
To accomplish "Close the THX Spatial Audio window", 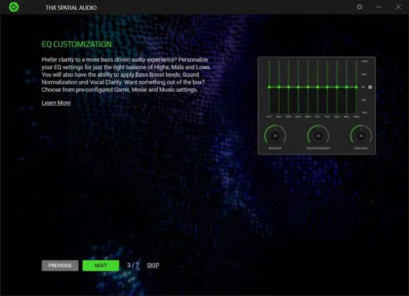I will point(398,7).
